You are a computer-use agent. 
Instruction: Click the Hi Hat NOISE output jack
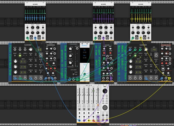coord(103,78)
